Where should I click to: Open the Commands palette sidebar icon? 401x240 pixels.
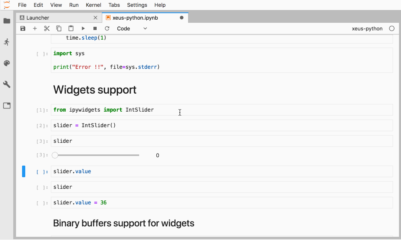click(x=7, y=63)
